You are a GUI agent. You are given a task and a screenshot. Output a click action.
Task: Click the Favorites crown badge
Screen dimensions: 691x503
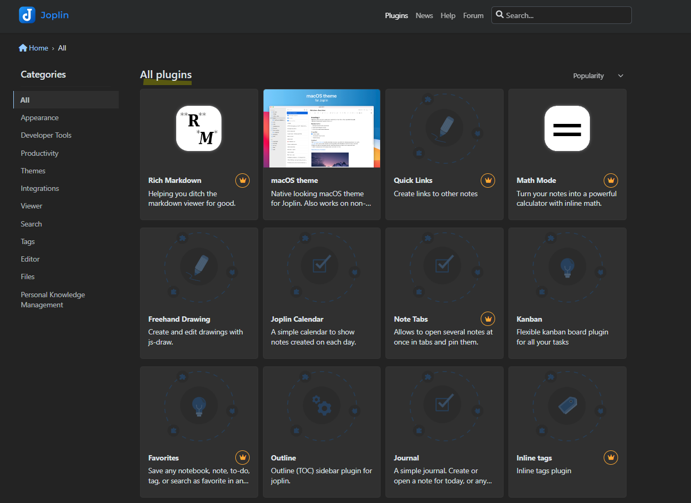pyautogui.click(x=243, y=457)
